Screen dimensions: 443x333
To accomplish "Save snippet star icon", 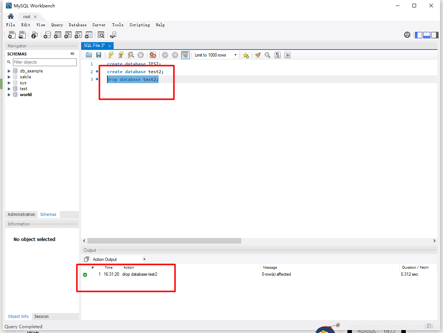I will coord(246,55).
